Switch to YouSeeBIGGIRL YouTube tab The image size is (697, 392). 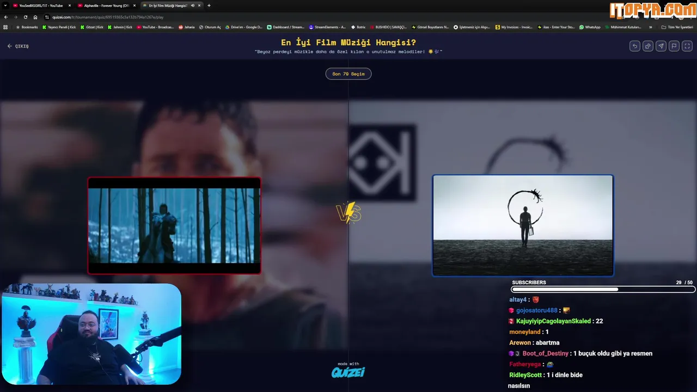(41, 5)
